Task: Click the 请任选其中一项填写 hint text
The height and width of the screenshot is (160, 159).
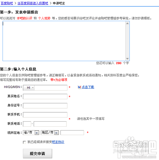Action: [x=91, y=119]
